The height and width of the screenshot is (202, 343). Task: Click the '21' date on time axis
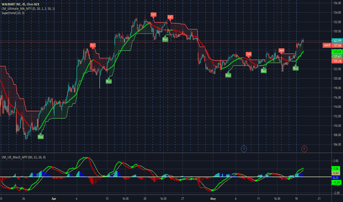click(319, 198)
